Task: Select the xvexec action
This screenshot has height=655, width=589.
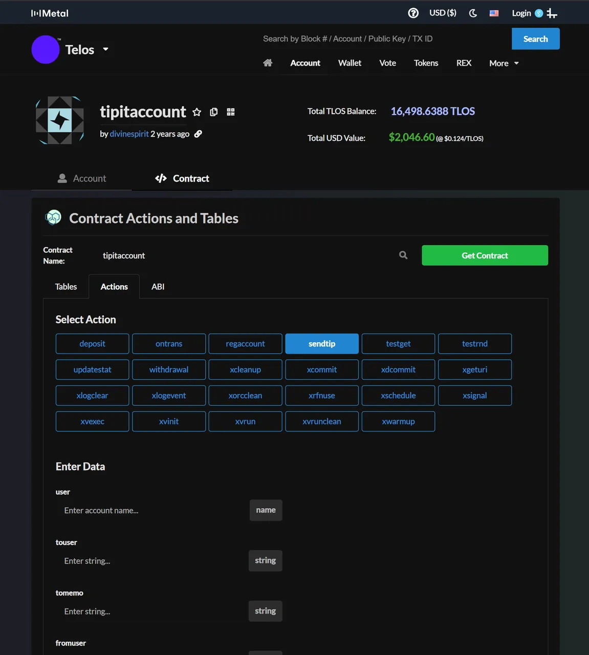Action: tap(92, 422)
